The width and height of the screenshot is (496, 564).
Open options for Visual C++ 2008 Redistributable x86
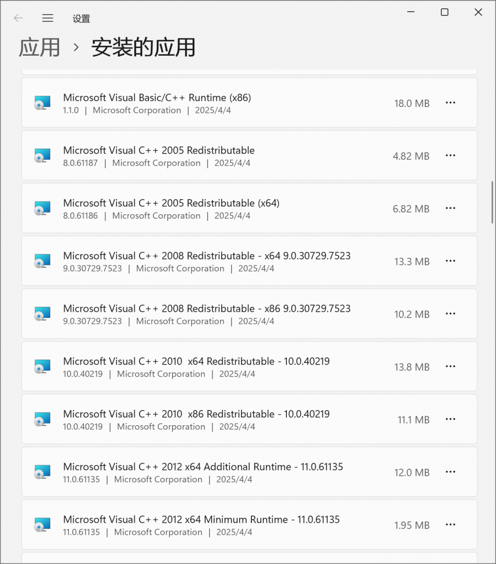[450, 313]
